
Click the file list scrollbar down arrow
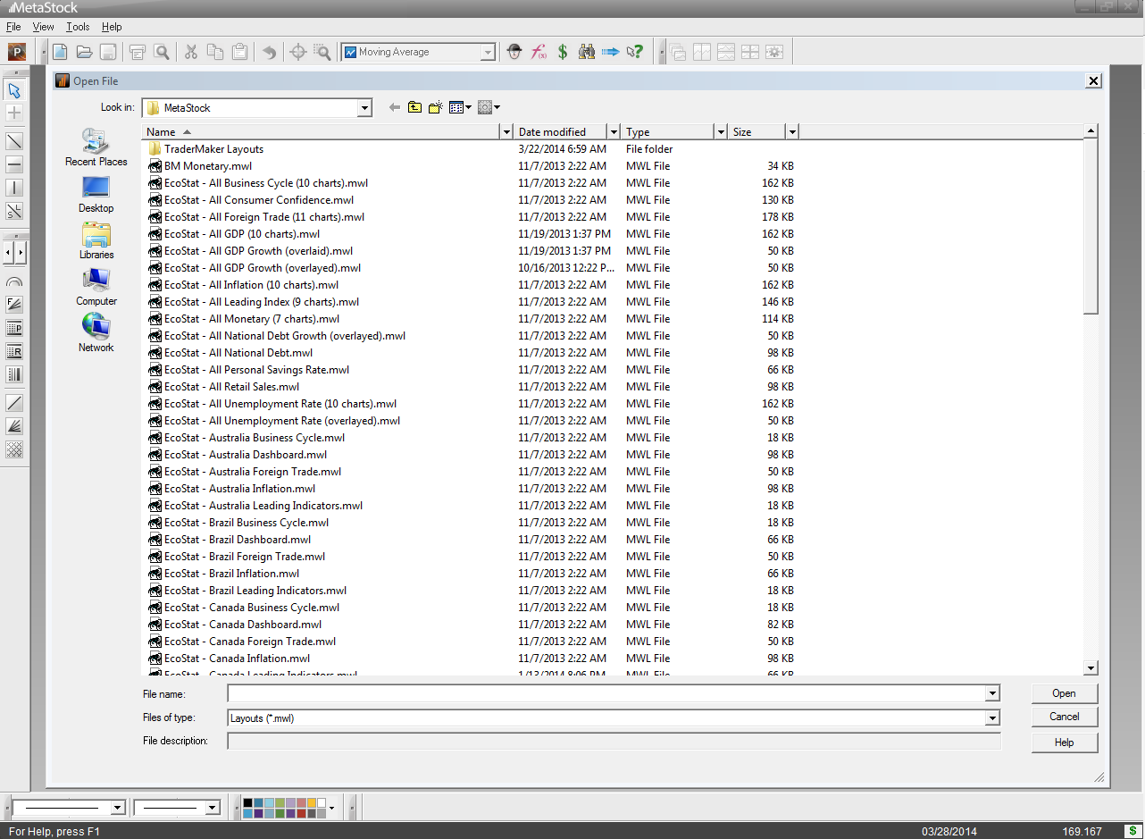(1091, 667)
